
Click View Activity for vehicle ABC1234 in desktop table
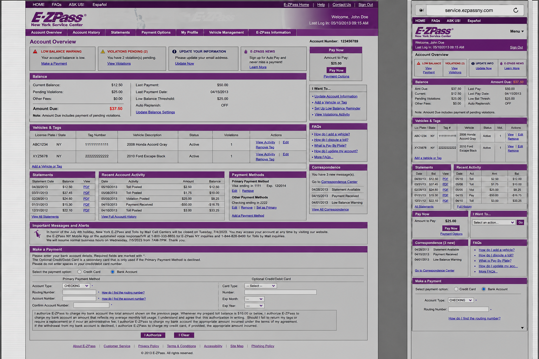point(265,142)
